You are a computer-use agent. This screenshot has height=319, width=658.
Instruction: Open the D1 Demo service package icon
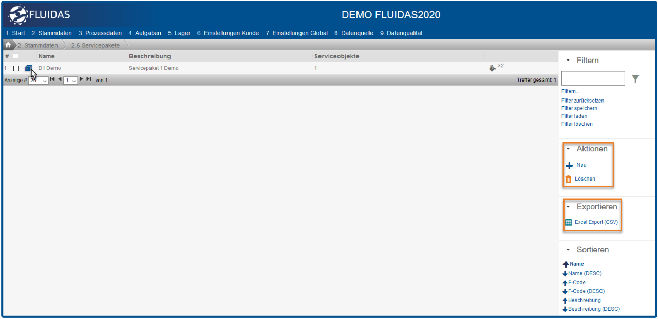(x=28, y=68)
